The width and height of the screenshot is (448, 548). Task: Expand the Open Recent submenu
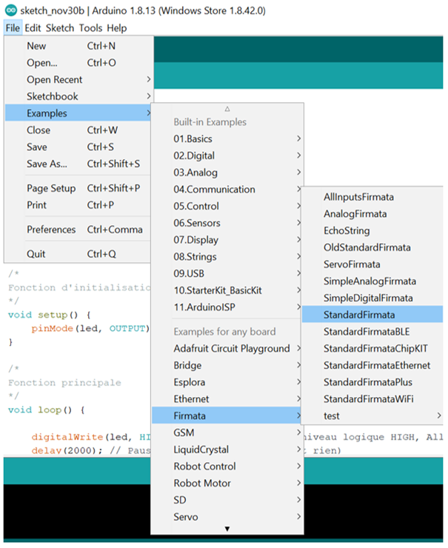pyautogui.click(x=55, y=80)
